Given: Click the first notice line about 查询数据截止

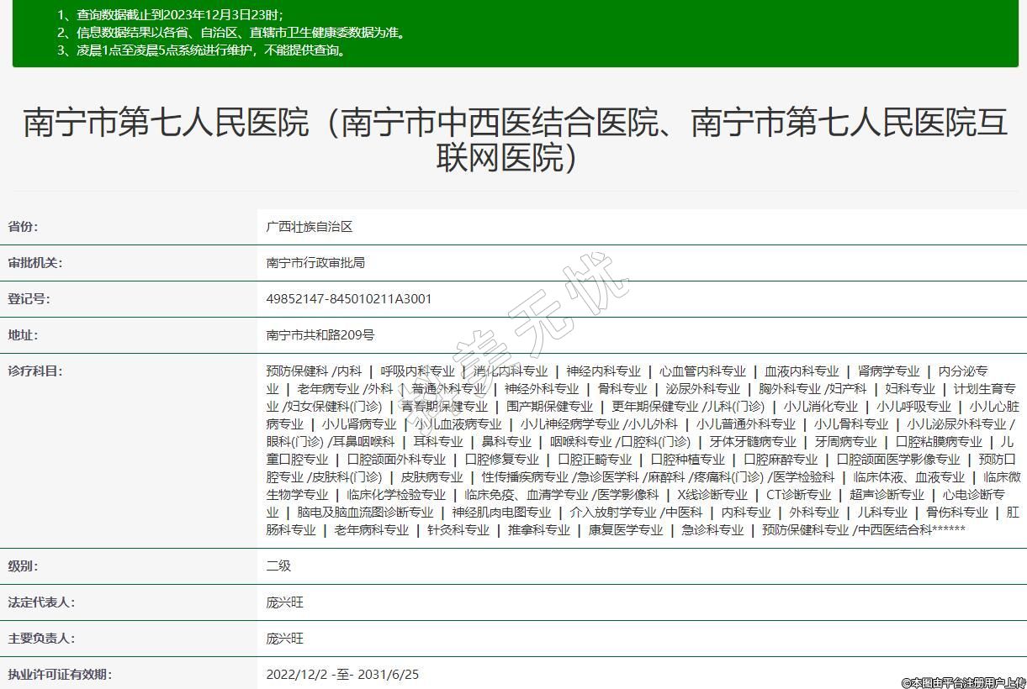Looking at the screenshot, I should point(170,15).
